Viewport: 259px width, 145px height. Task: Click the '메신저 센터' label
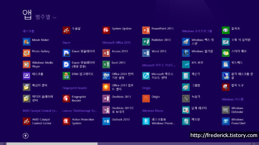[x=39, y=85]
